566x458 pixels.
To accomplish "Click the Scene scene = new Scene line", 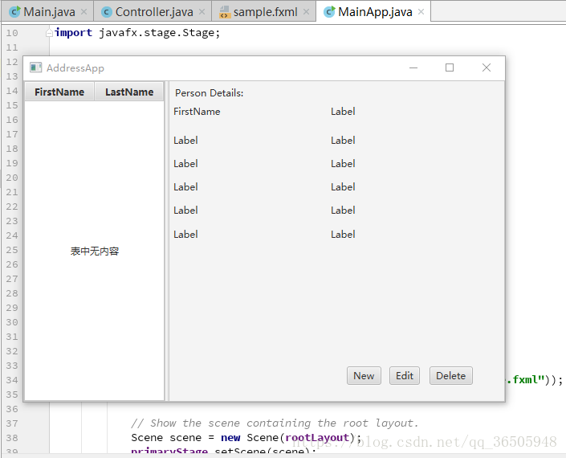I will click(x=246, y=438).
